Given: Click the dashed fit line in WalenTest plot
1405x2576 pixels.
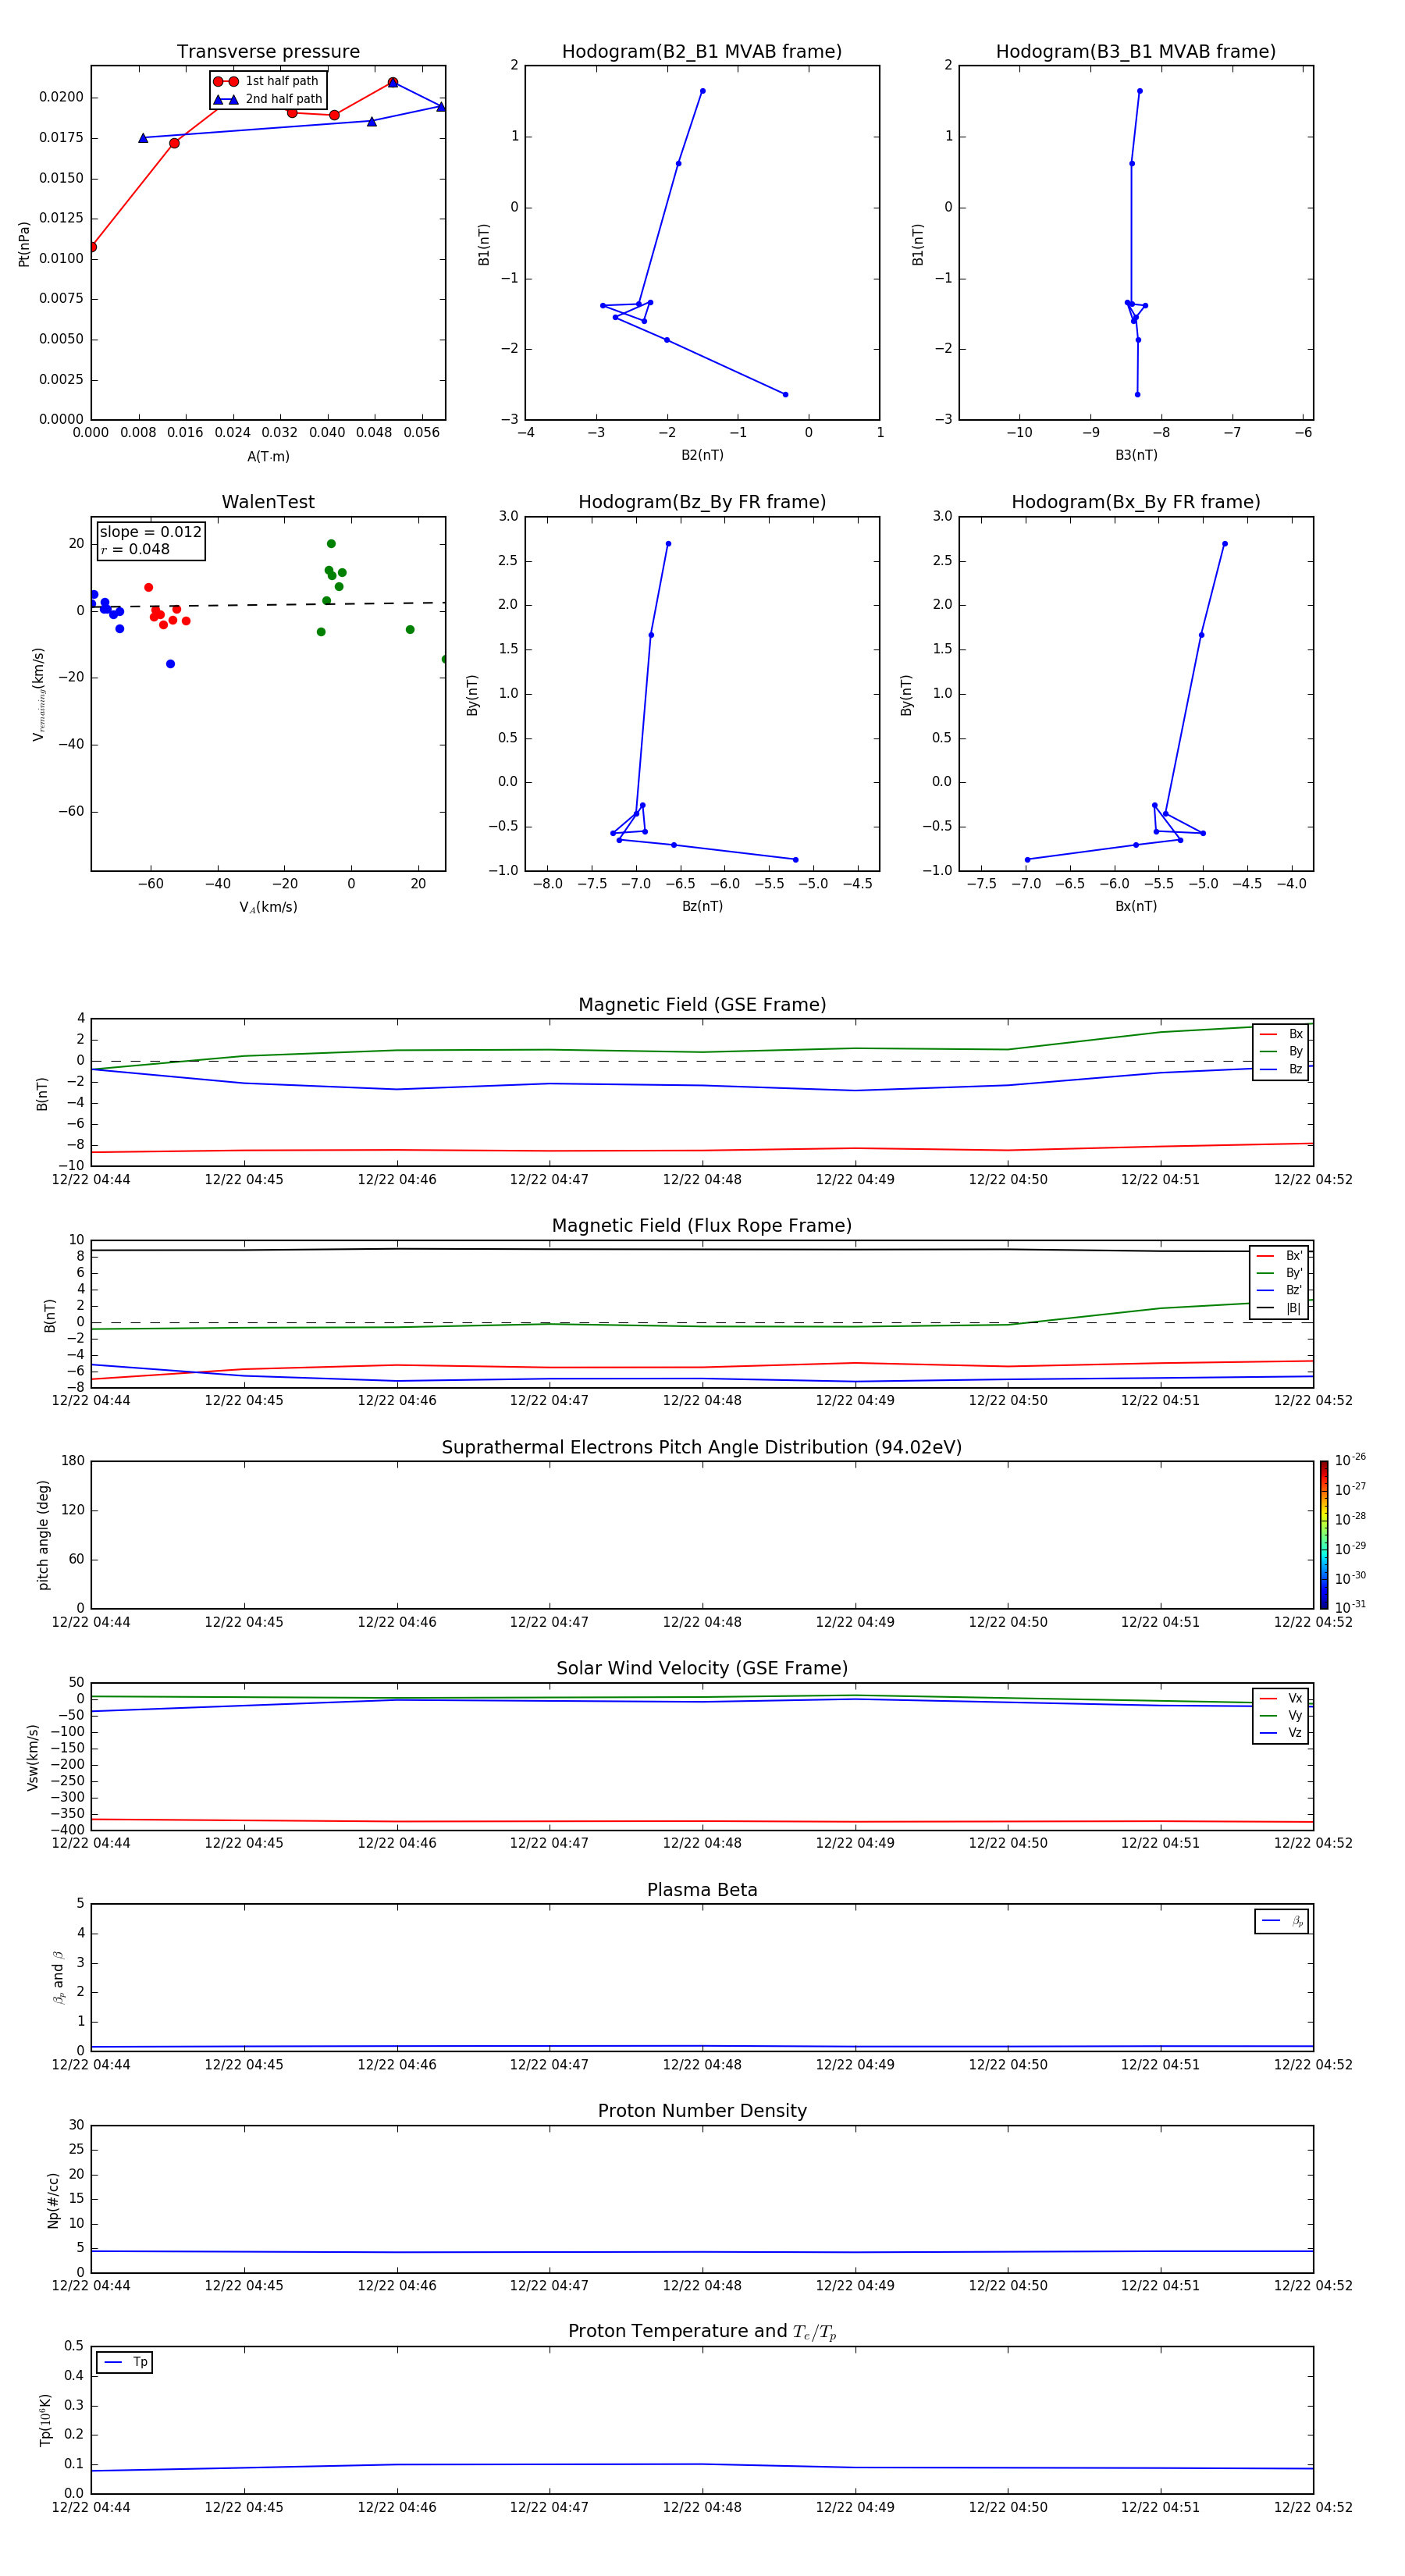Looking at the screenshot, I should tap(268, 604).
